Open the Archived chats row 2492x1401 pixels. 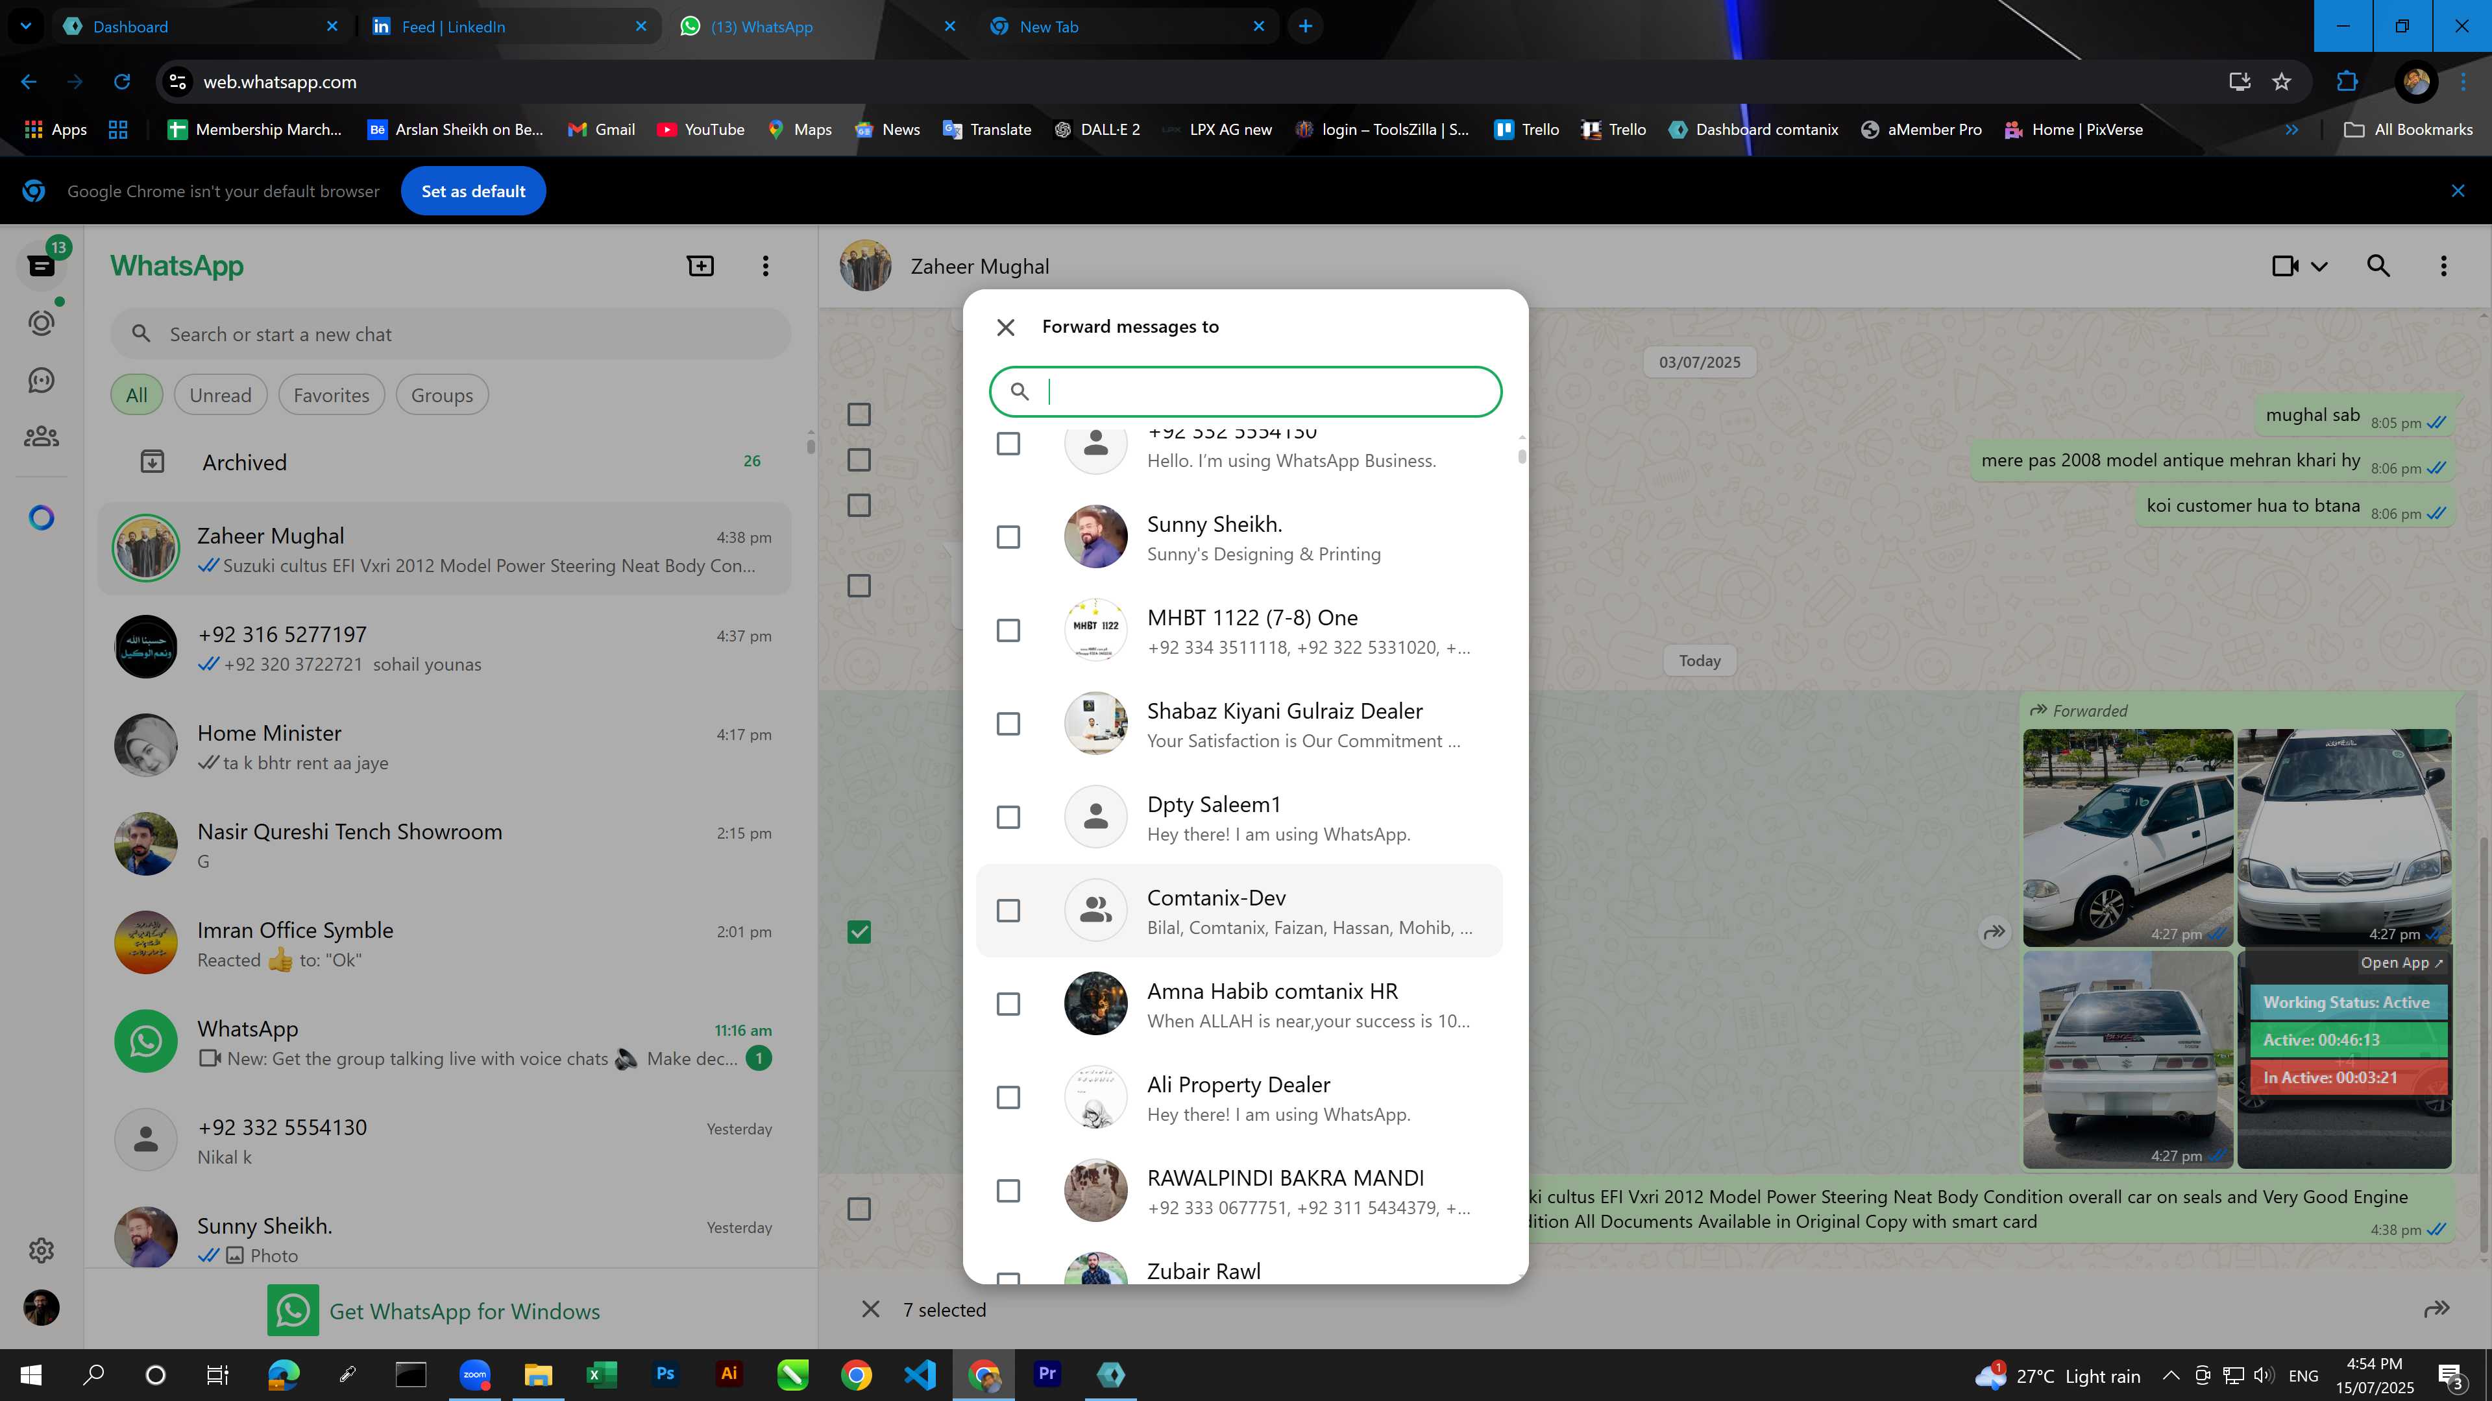point(445,462)
